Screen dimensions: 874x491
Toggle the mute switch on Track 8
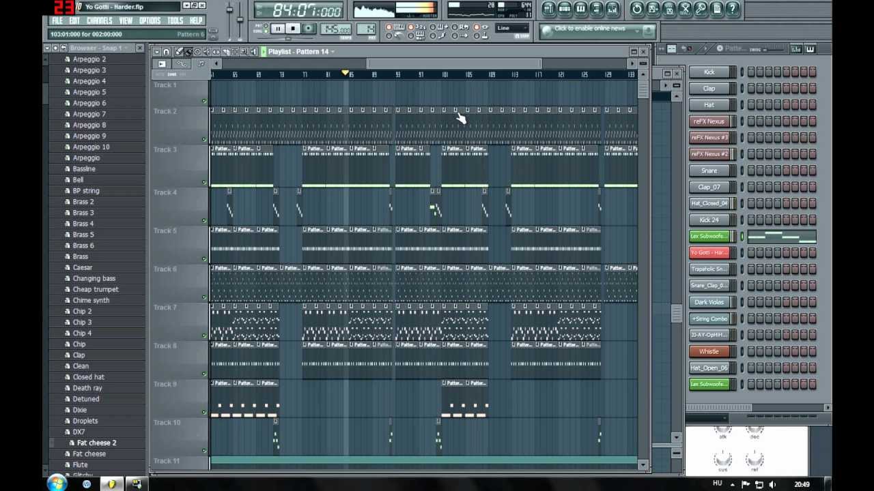[203, 374]
